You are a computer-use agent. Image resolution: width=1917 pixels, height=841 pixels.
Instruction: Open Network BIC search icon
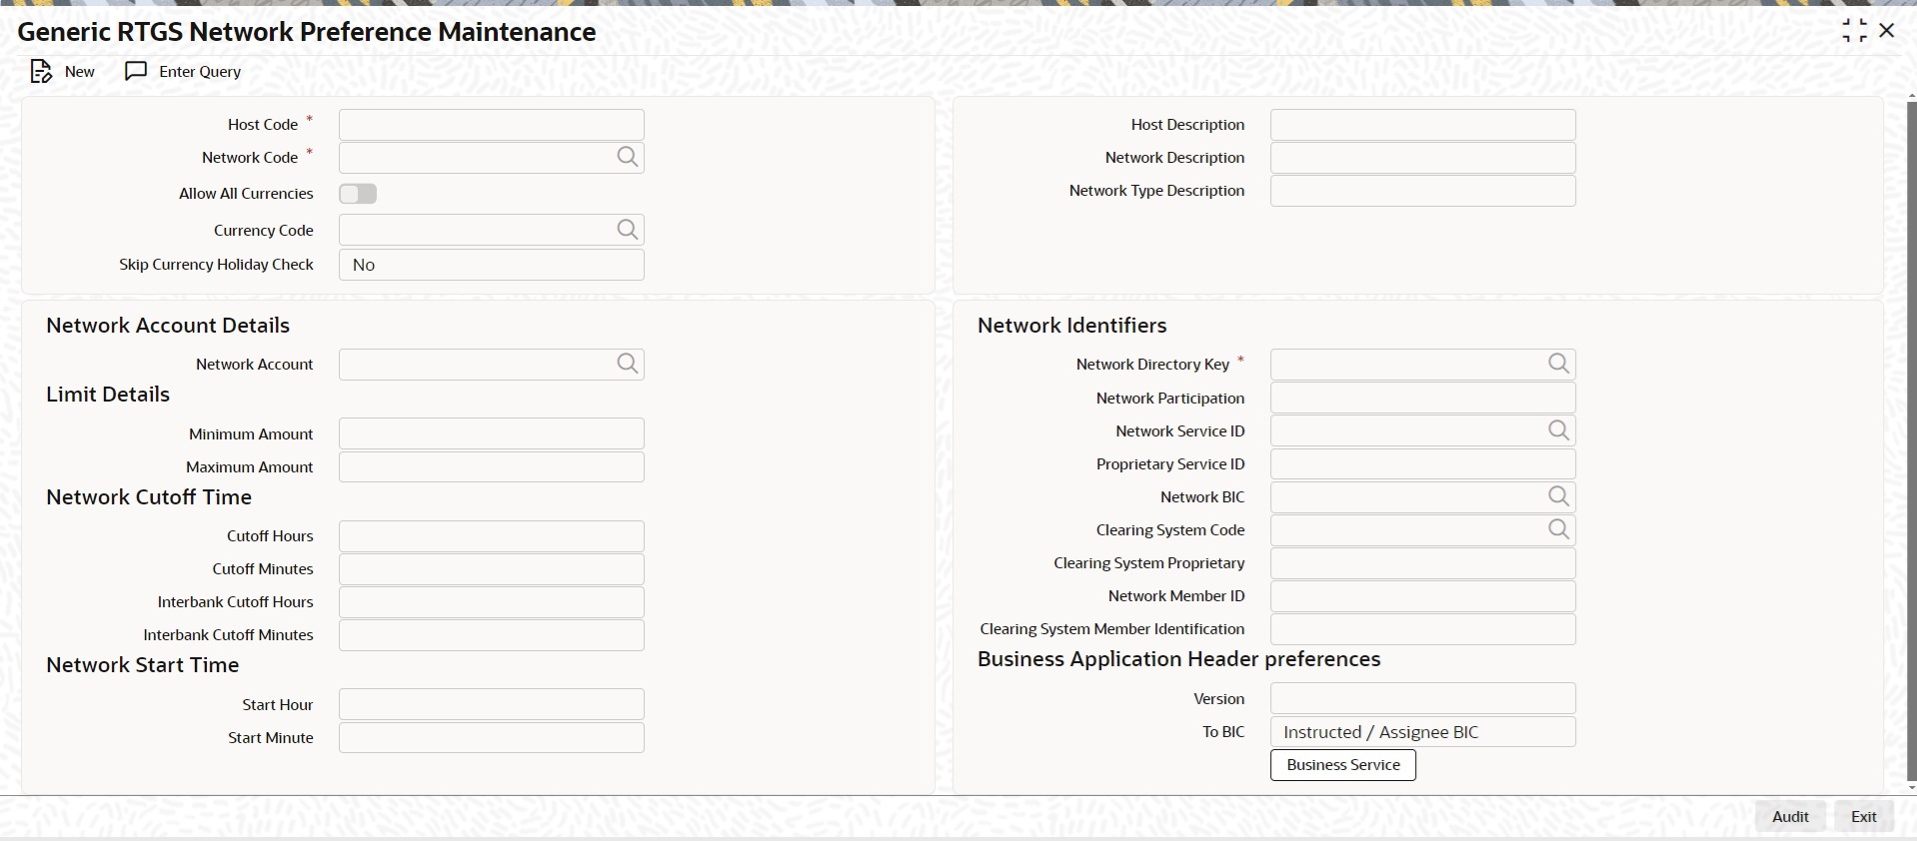(x=1558, y=496)
